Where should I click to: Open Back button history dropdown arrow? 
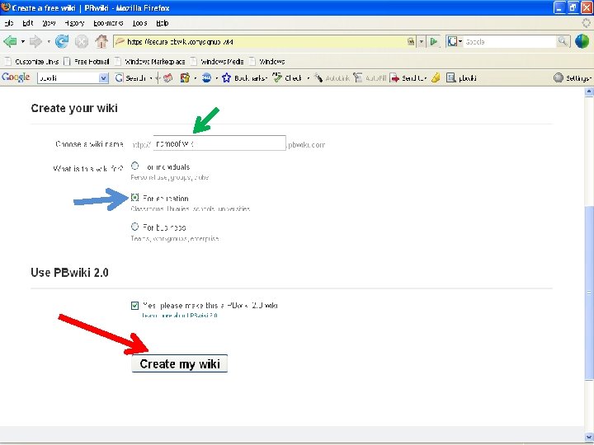(23, 41)
